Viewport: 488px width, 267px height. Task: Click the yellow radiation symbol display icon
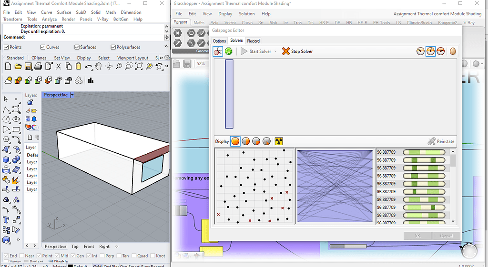[279, 141]
